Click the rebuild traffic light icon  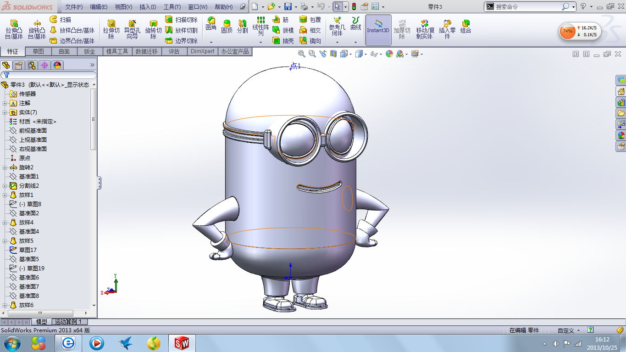point(354,6)
